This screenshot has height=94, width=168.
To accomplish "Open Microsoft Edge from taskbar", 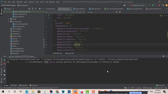I will coord(27,92).
